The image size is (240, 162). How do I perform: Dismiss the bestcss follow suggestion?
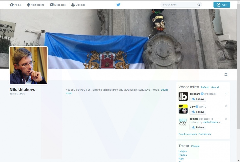[226, 119]
